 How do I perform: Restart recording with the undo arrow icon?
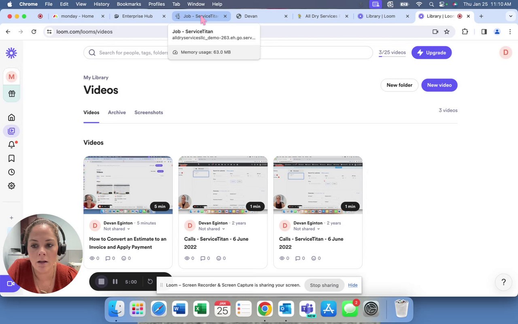(x=150, y=281)
